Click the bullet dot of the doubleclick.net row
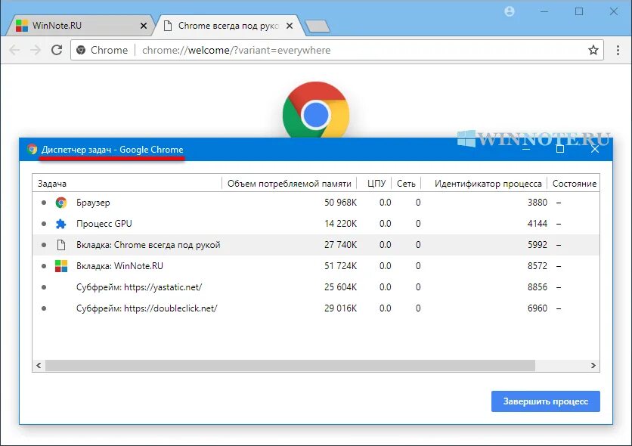 44,308
